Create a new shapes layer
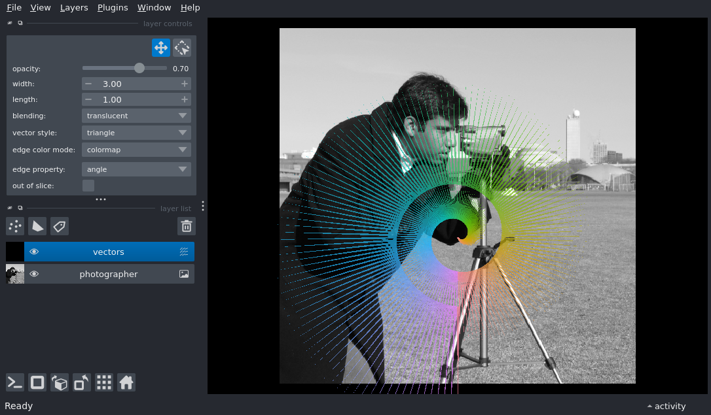Image resolution: width=711 pixels, height=415 pixels. coord(37,226)
